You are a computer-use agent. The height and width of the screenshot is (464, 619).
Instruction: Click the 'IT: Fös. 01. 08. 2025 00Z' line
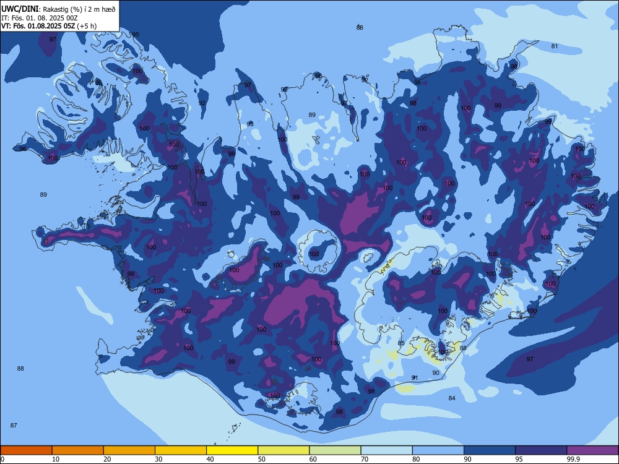pos(40,18)
